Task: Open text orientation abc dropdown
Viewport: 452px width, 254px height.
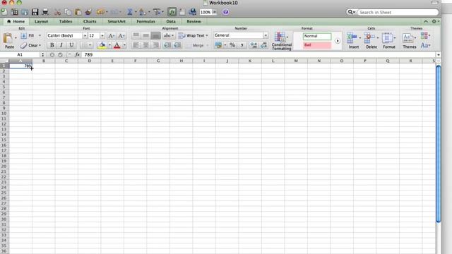Action: coord(169,35)
